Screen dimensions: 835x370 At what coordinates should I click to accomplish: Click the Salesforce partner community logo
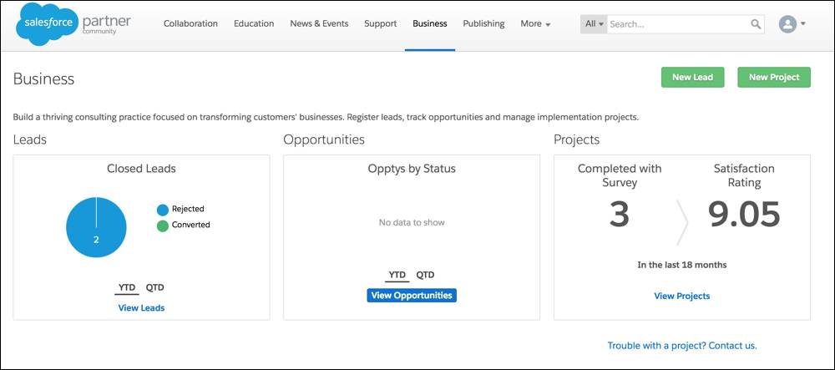73,24
